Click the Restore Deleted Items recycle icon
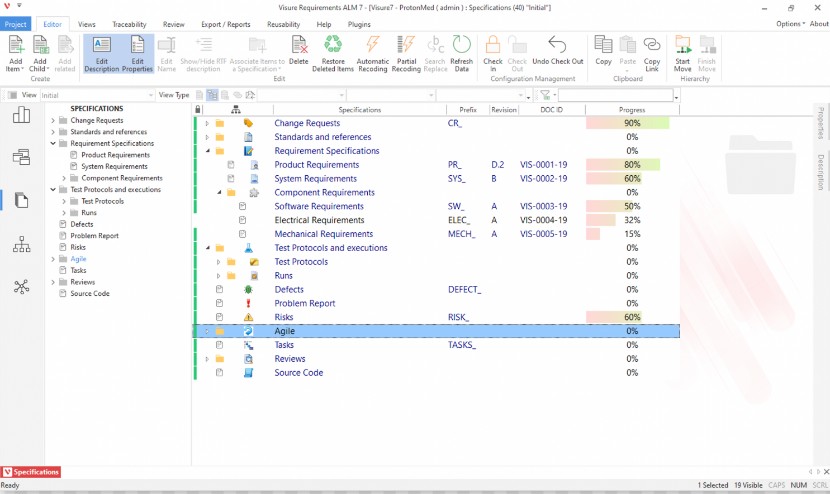 [333, 45]
